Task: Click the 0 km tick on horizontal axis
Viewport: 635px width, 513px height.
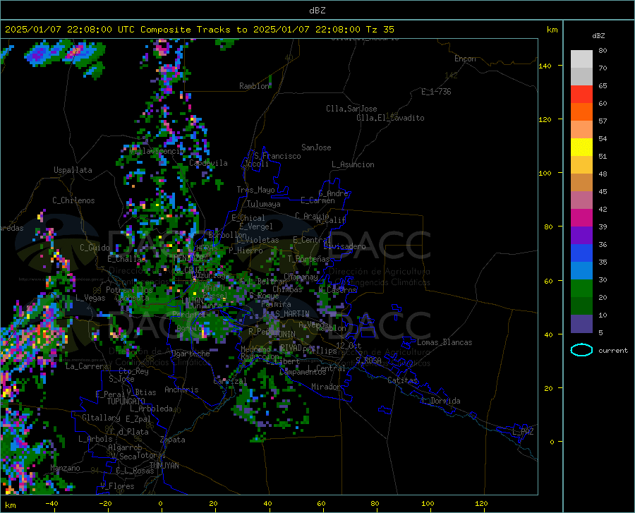Action: pos(161,504)
